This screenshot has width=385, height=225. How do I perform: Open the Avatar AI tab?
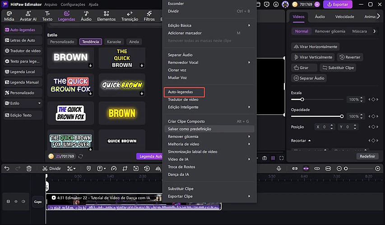(28, 16)
